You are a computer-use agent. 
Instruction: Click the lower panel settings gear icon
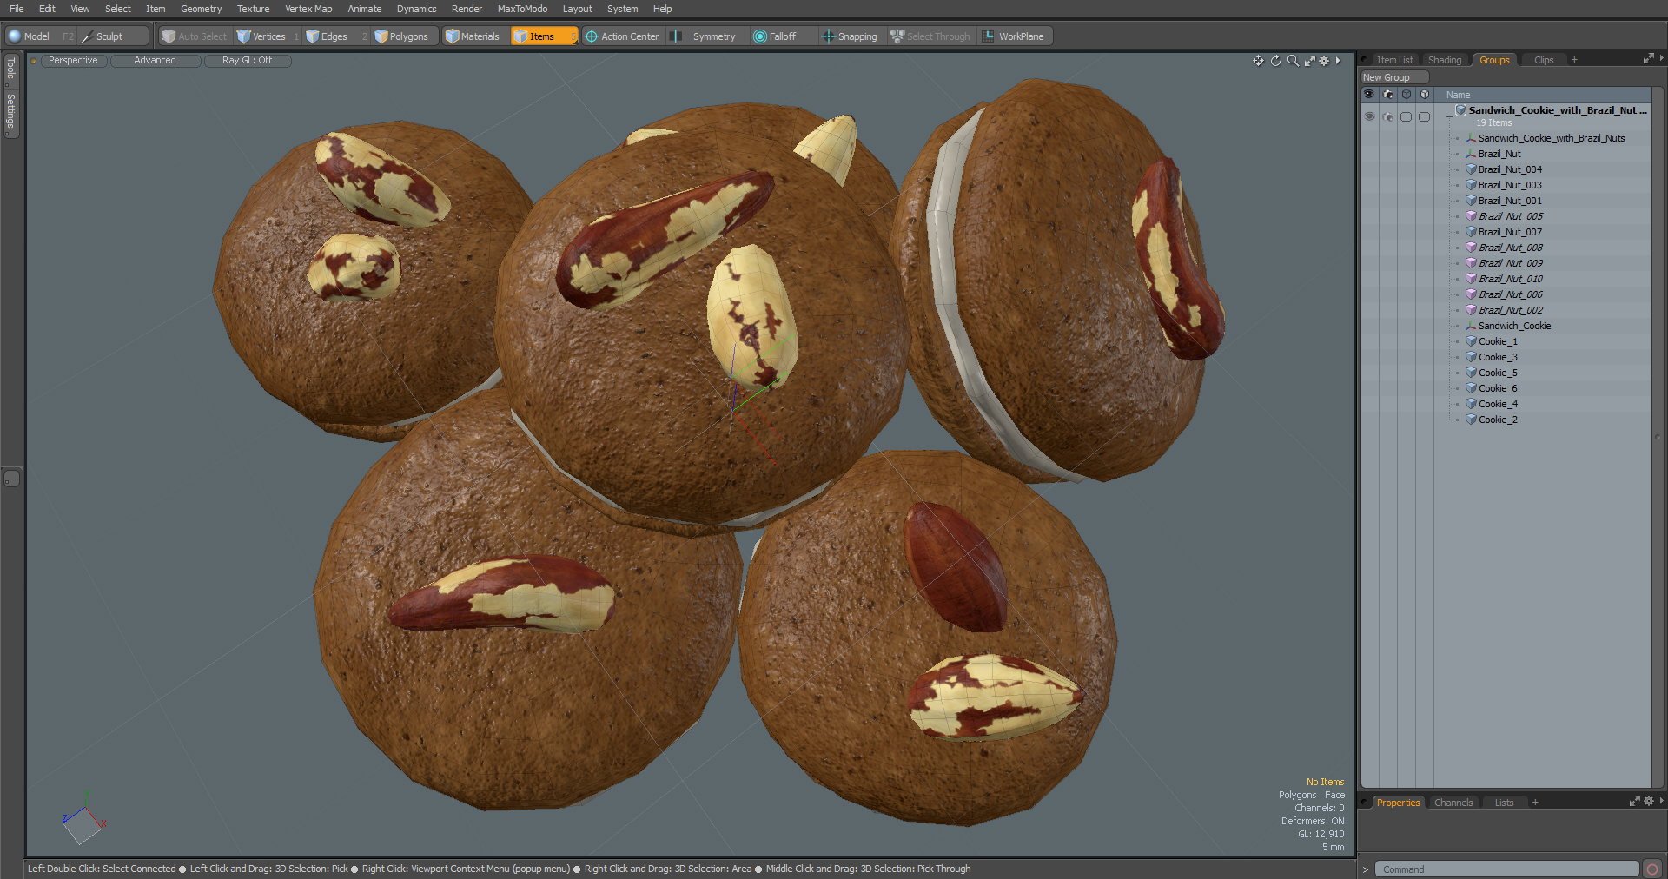pyautogui.click(x=1649, y=802)
